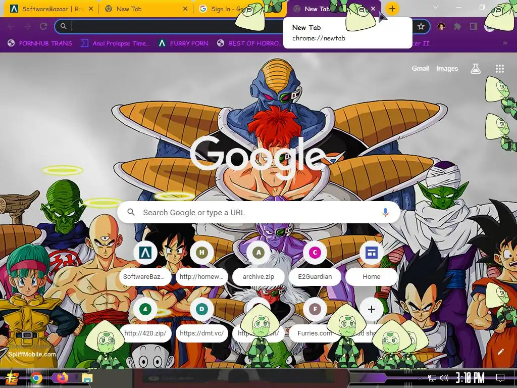The height and width of the screenshot is (388, 517).
Task: Close the active New Tab tab
Action: [x=373, y=9]
